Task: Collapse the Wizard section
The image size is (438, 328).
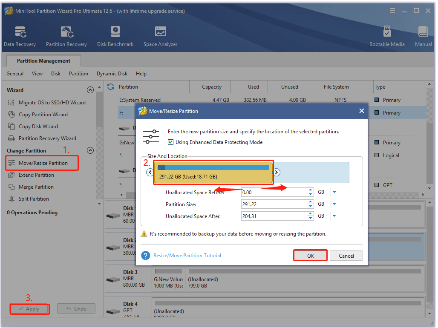Action: [90, 90]
